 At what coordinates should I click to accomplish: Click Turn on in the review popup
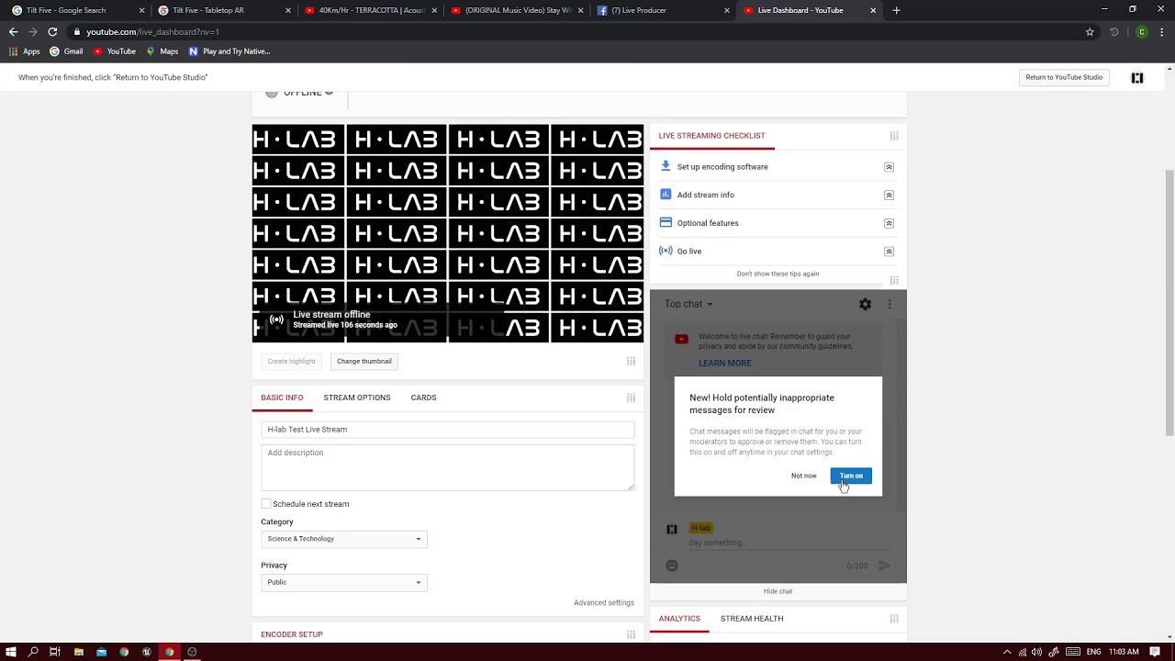pyautogui.click(x=851, y=476)
